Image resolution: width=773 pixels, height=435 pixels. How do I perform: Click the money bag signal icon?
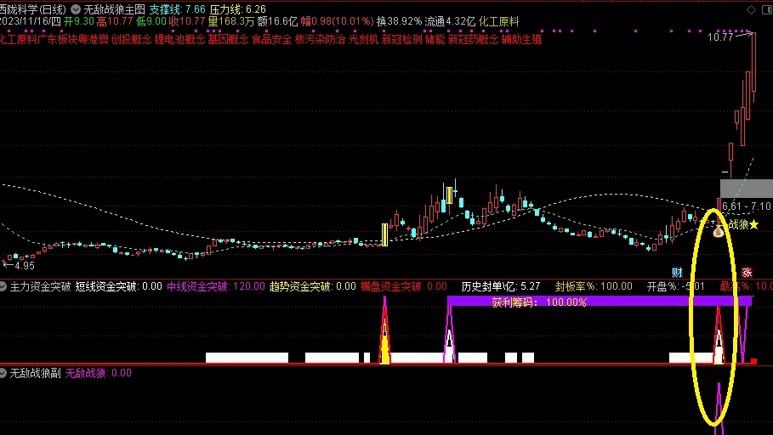point(719,231)
